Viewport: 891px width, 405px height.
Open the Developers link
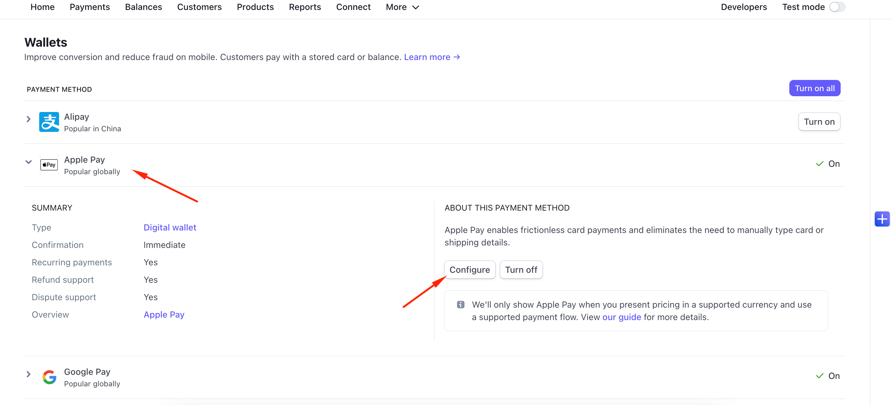click(744, 7)
